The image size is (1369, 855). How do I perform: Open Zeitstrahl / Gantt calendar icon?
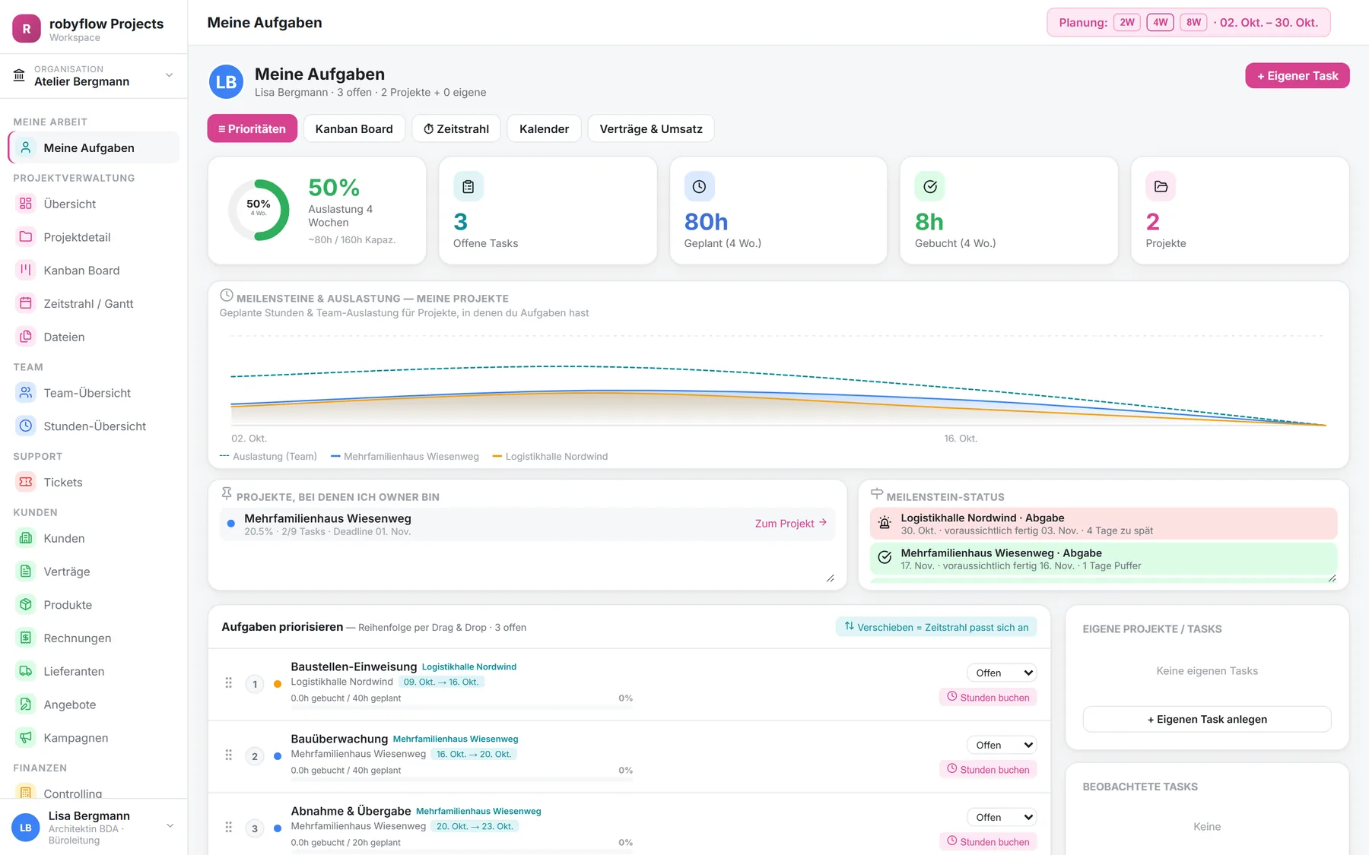pyautogui.click(x=26, y=303)
